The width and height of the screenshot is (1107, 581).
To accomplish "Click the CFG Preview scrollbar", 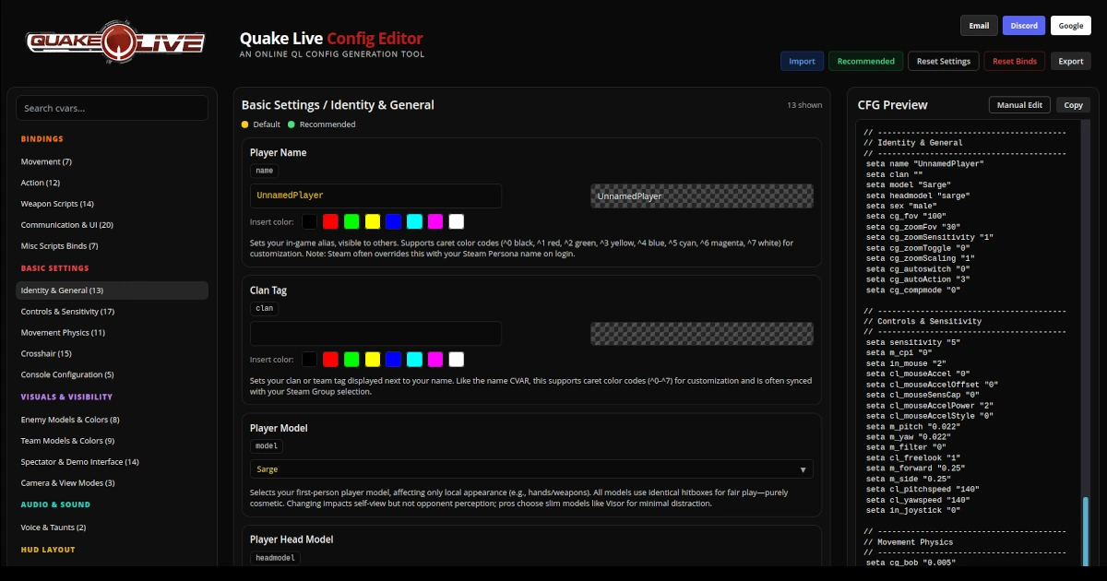I will 1085,530.
